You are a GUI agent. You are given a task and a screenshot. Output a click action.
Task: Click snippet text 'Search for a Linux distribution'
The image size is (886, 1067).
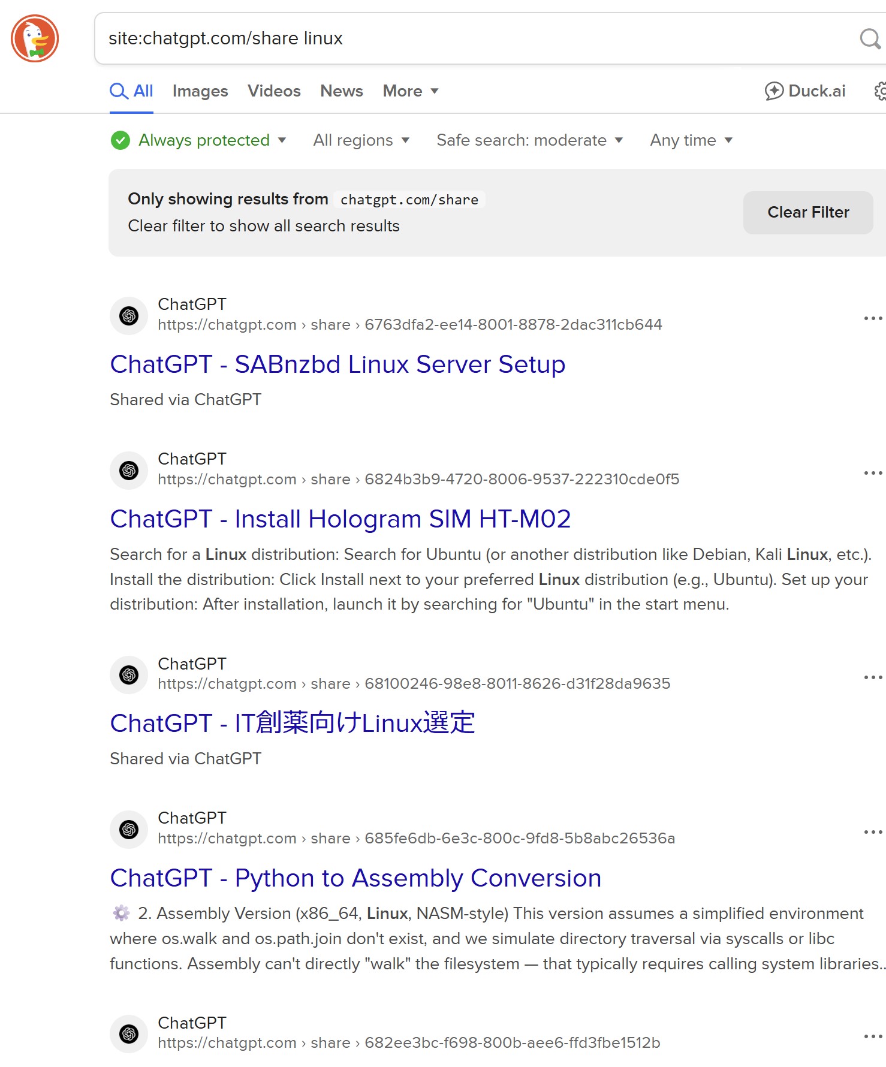click(224, 554)
